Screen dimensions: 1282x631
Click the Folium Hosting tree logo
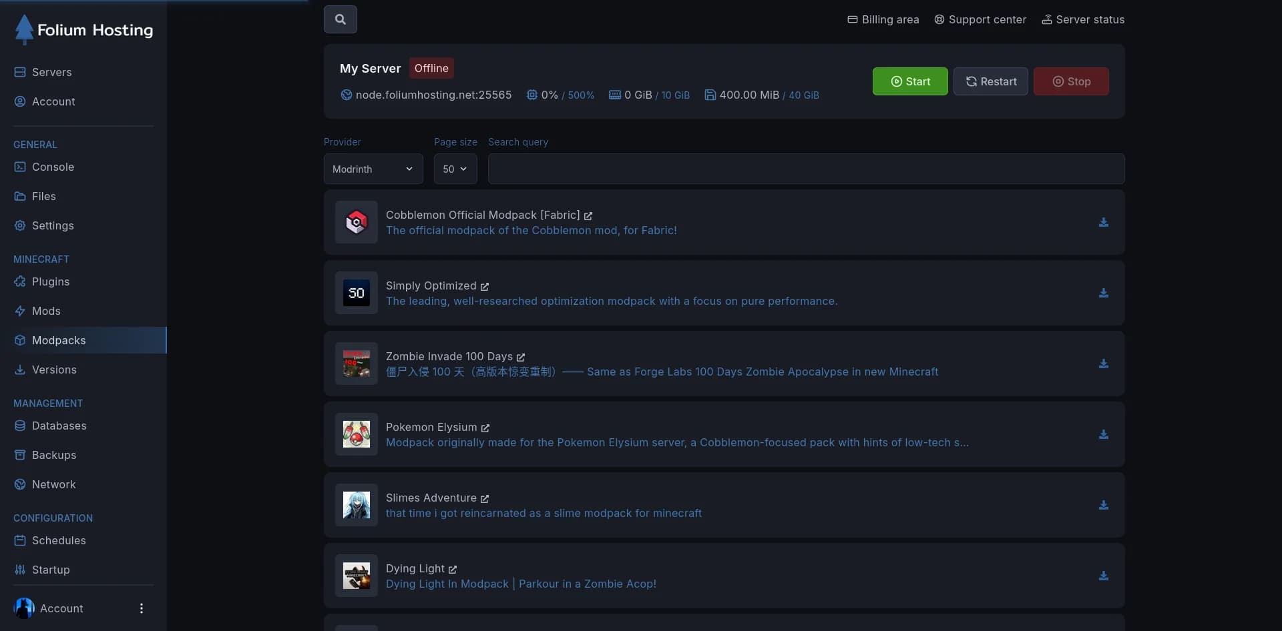point(24,29)
